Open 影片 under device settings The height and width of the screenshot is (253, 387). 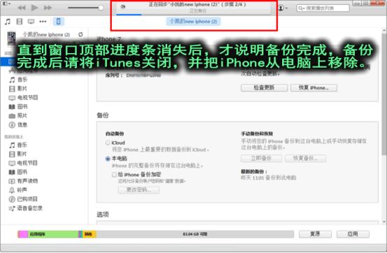tap(18, 89)
